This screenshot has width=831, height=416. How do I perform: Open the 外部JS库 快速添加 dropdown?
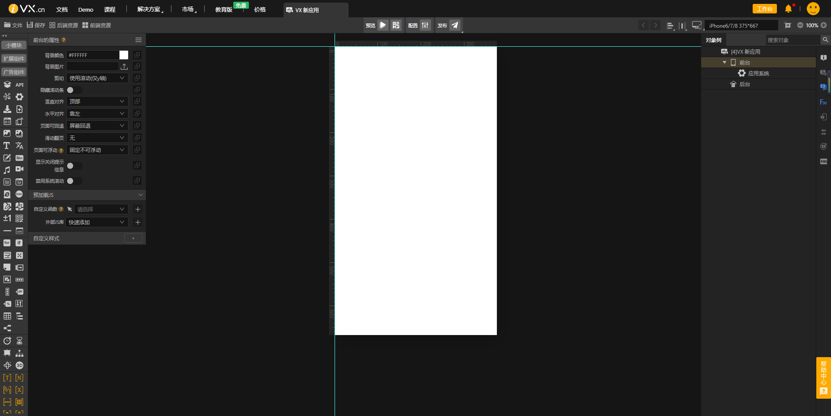[97, 223]
